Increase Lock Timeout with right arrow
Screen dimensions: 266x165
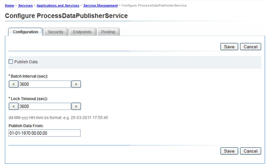click(x=76, y=106)
